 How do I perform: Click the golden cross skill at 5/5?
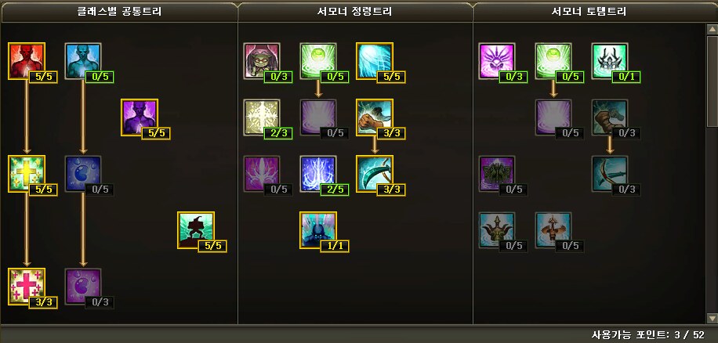(27, 173)
